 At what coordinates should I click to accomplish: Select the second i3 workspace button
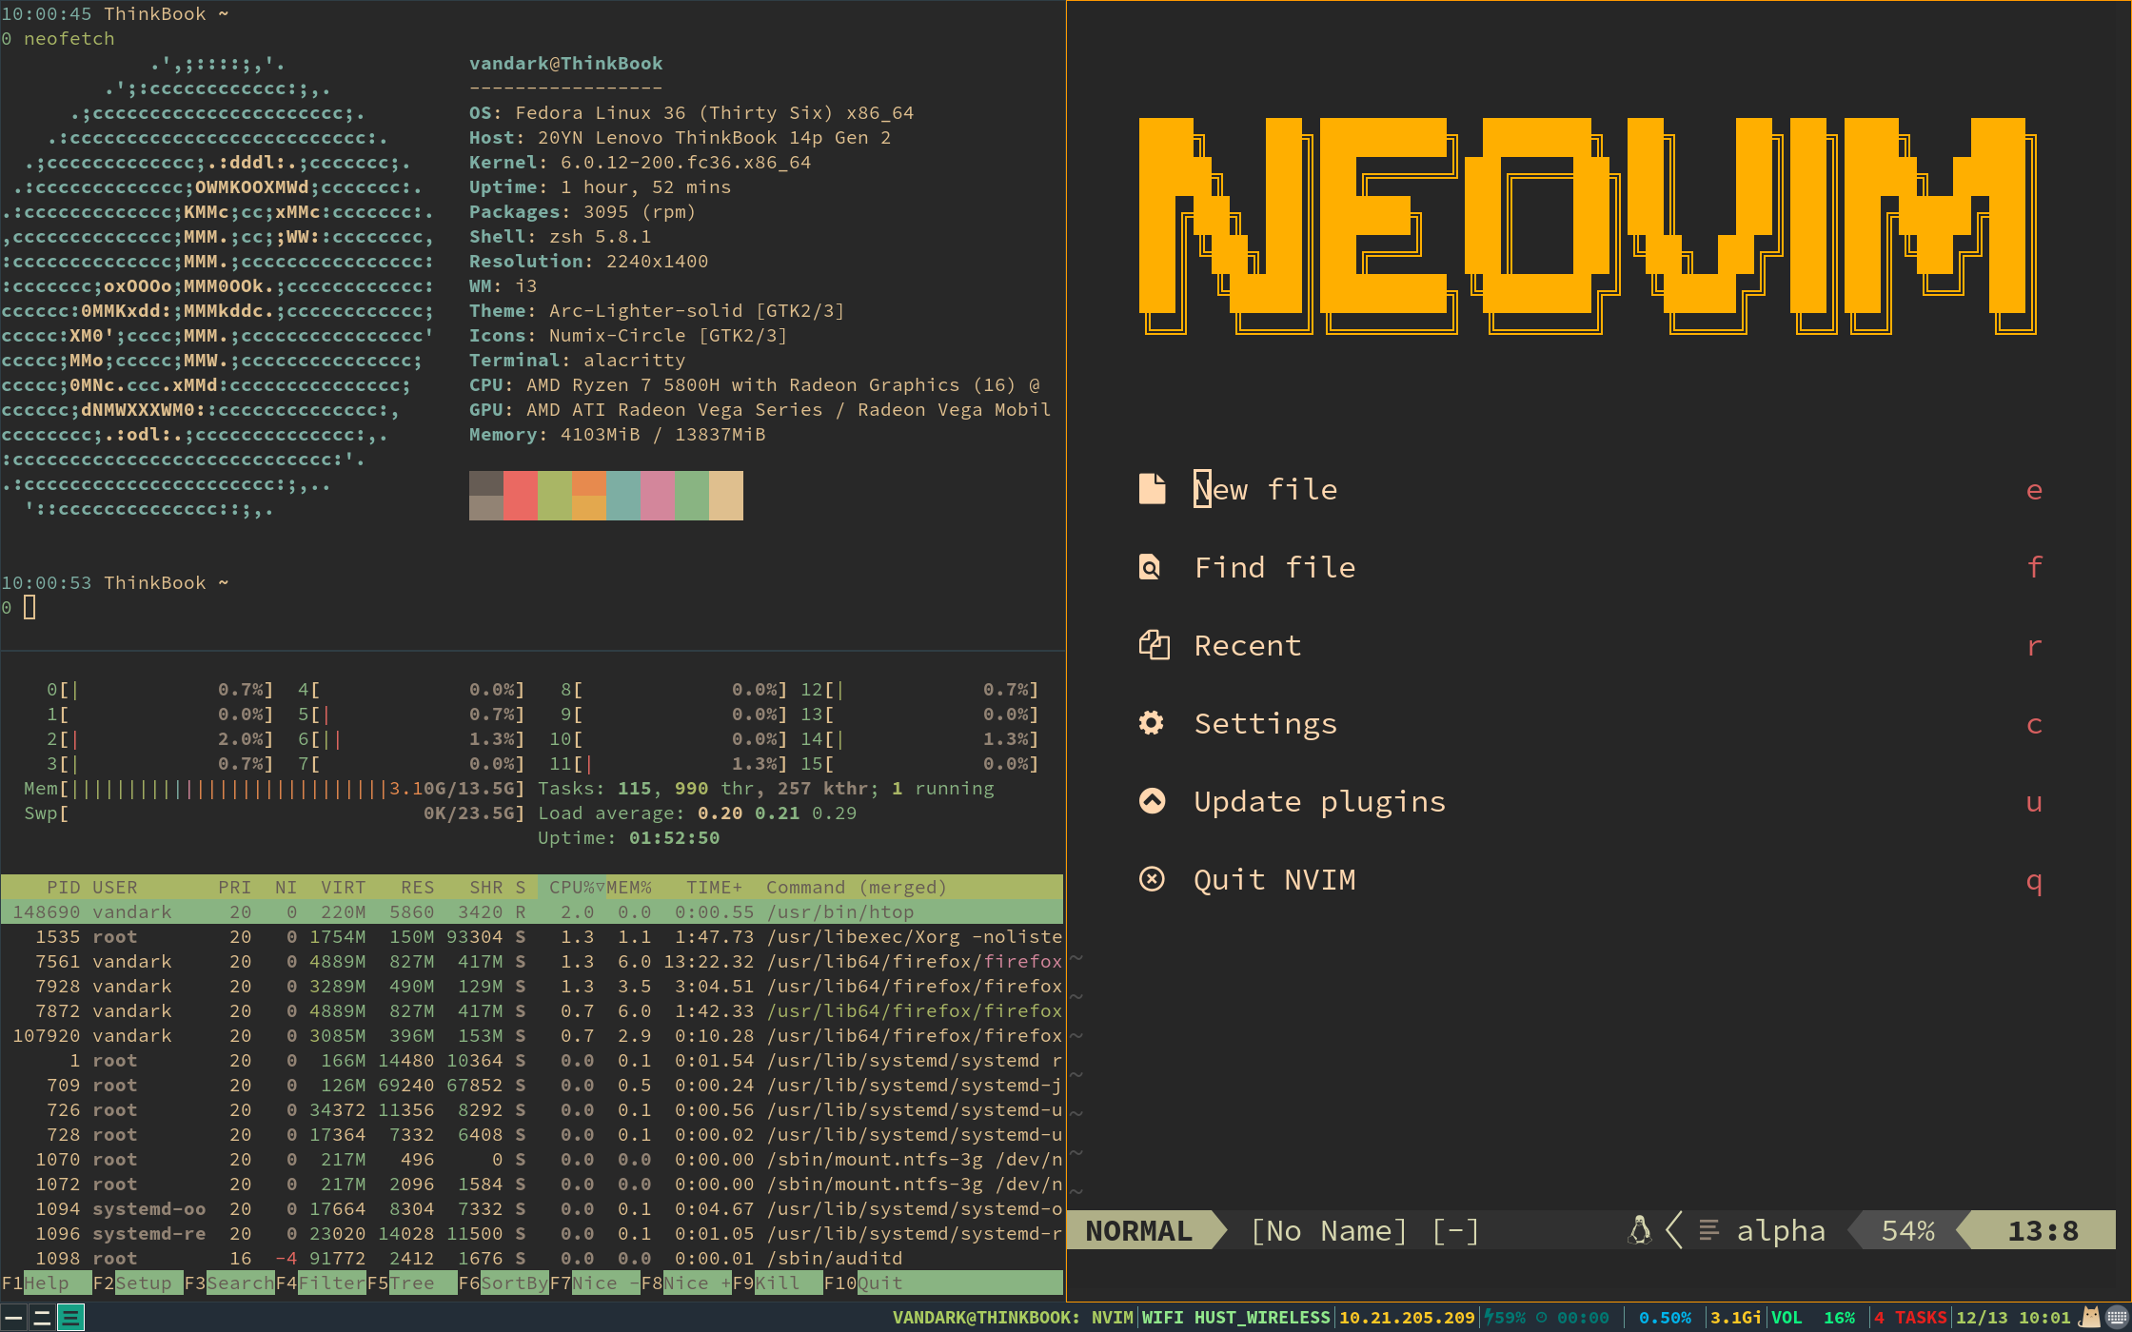pos(42,1318)
